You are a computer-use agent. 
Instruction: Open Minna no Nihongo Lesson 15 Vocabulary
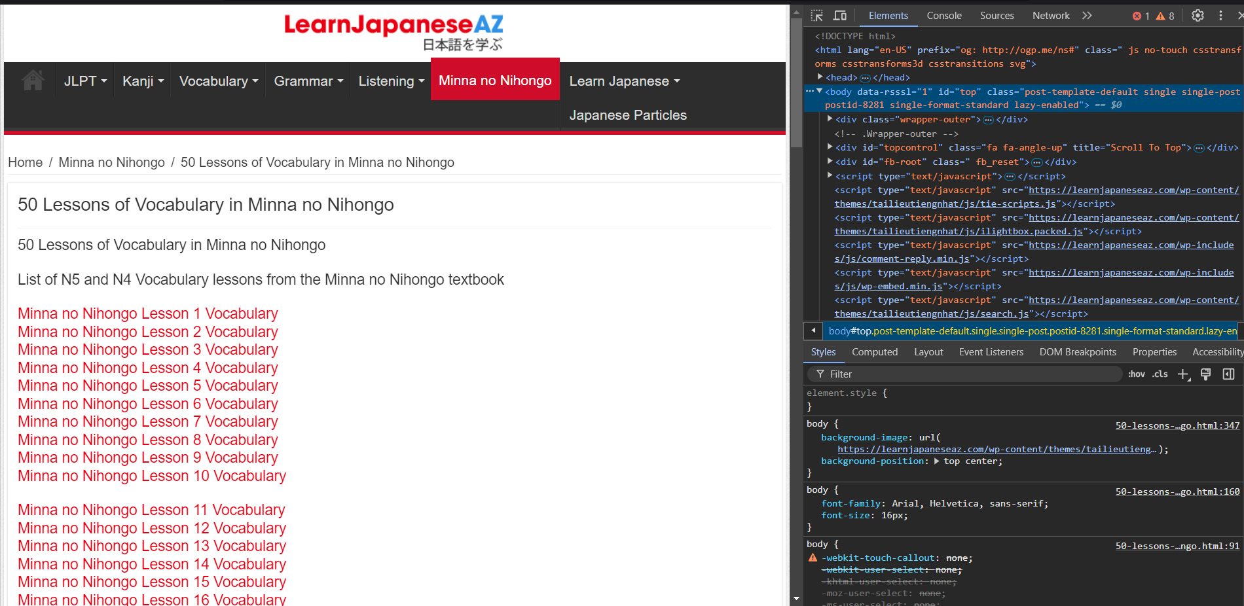tap(152, 582)
